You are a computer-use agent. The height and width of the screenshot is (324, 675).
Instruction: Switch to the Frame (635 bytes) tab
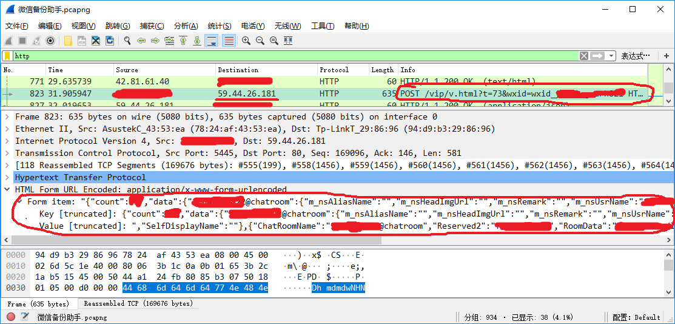(38, 303)
